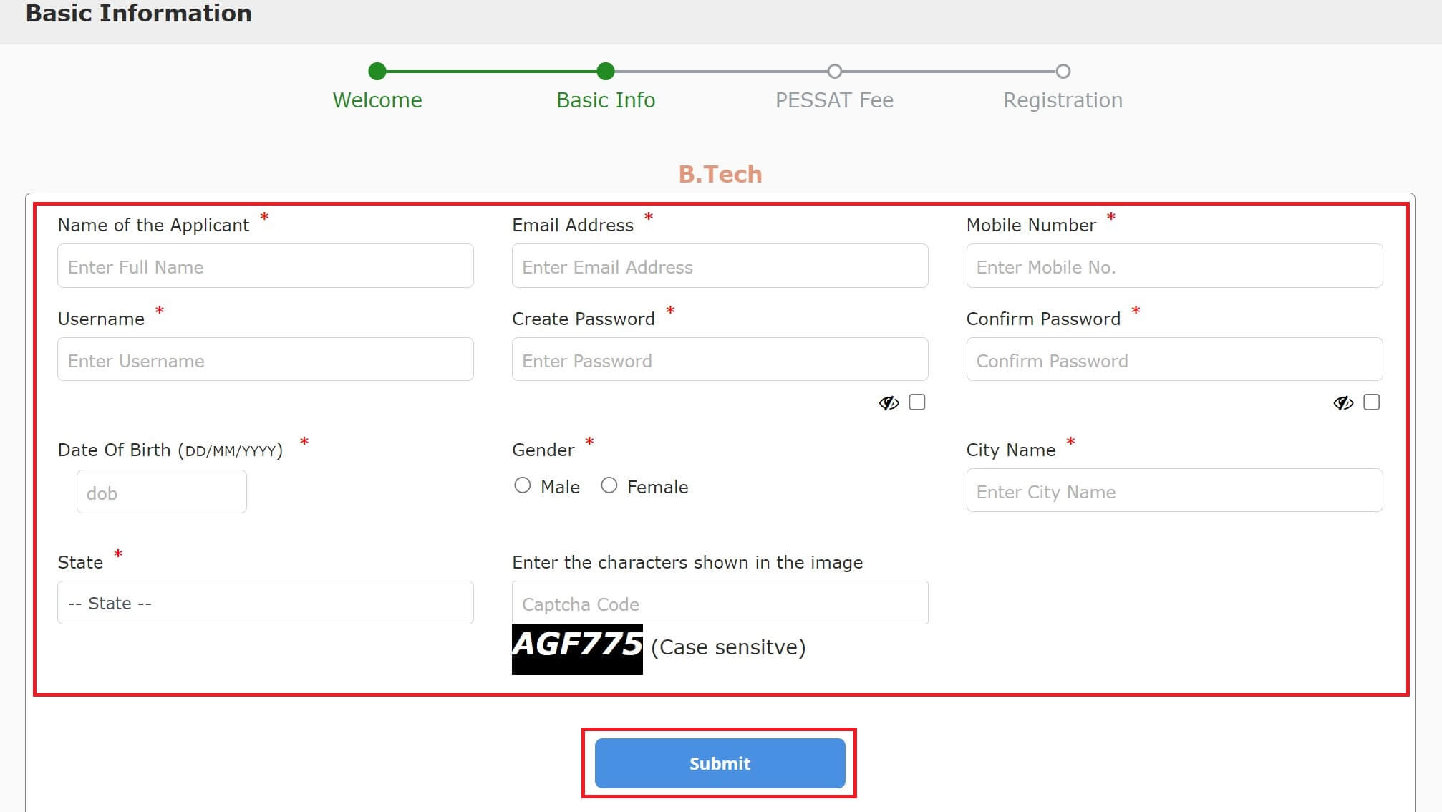
Task: Click the (Case sensitve) note text
Action: click(728, 647)
